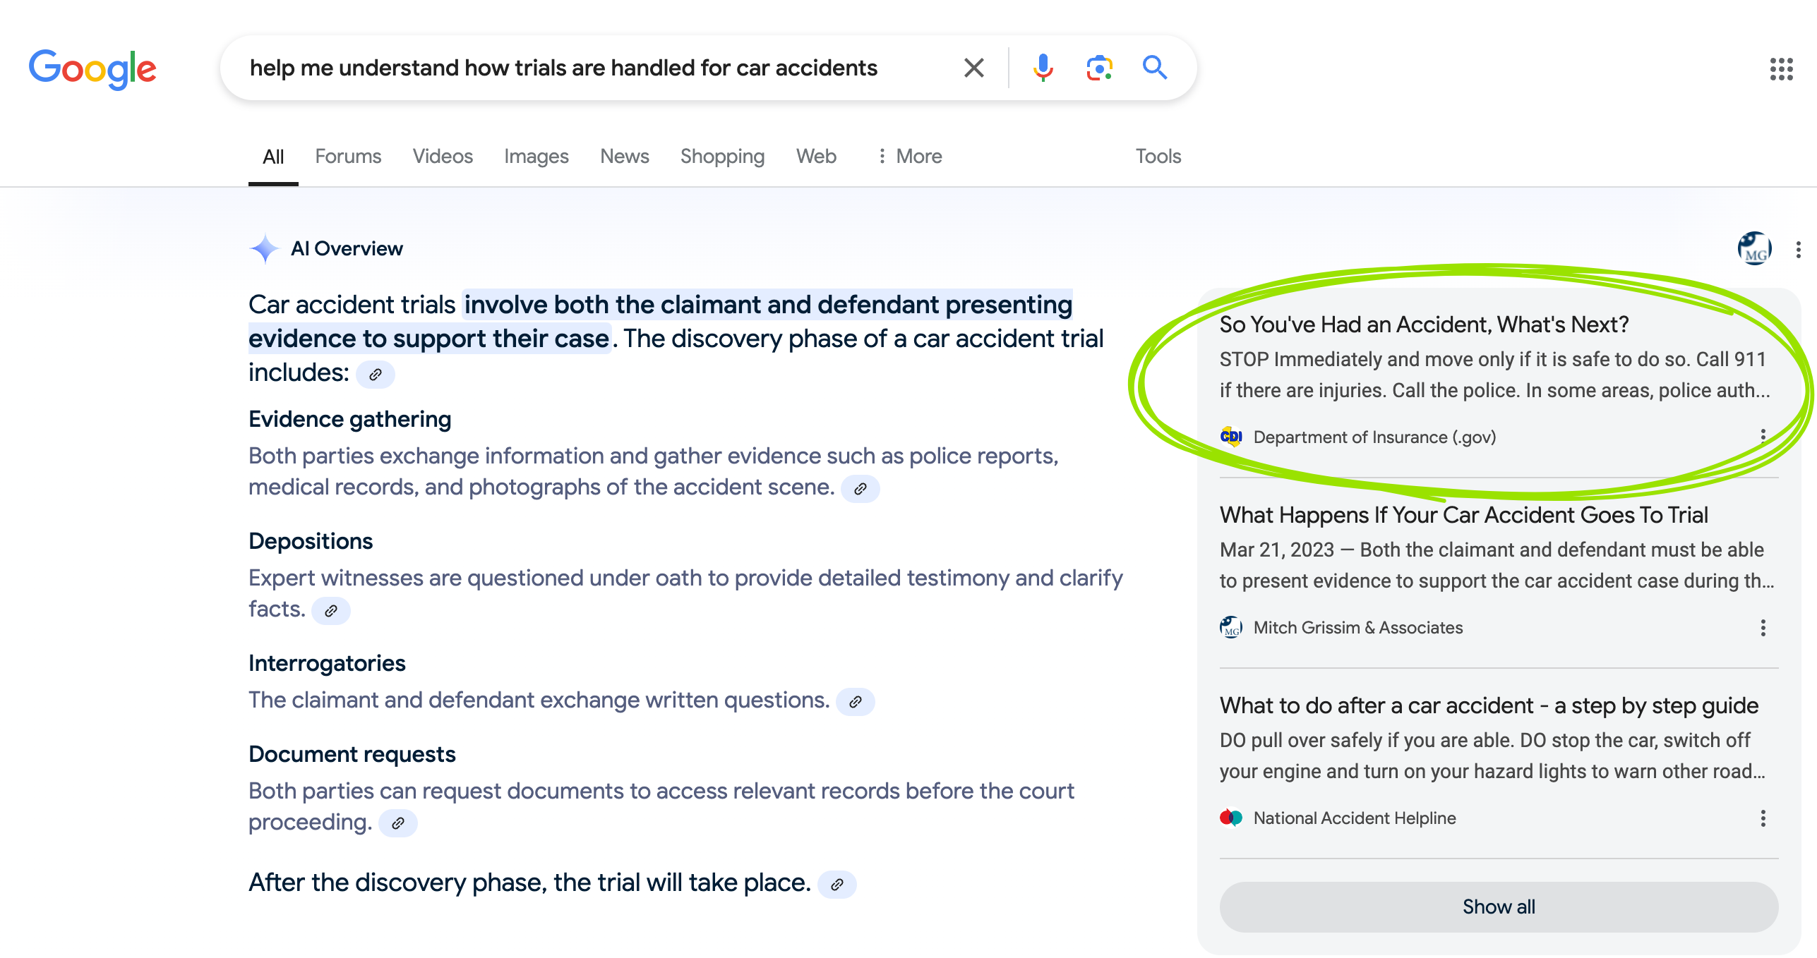The image size is (1817, 958).
Task: Click the Google logo
Action: point(92,68)
